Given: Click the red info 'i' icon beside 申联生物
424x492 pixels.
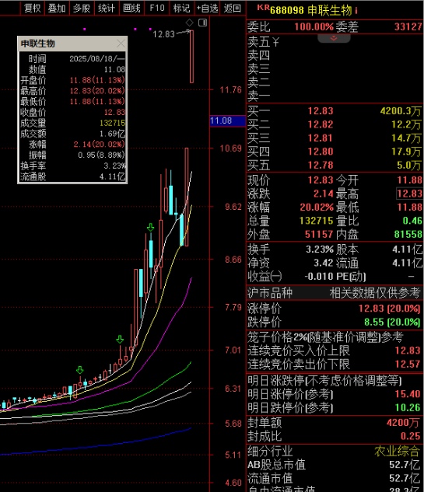Looking at the screenshot, I should [x=356, y=11].
